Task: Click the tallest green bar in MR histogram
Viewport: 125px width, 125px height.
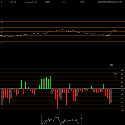Action: (x=50, y=82)
